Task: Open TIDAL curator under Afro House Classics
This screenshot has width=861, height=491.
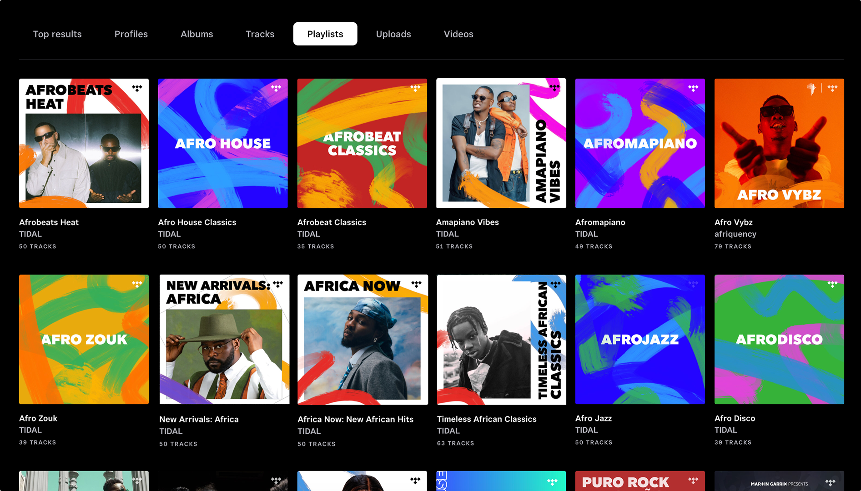Action: coord(169,234)
